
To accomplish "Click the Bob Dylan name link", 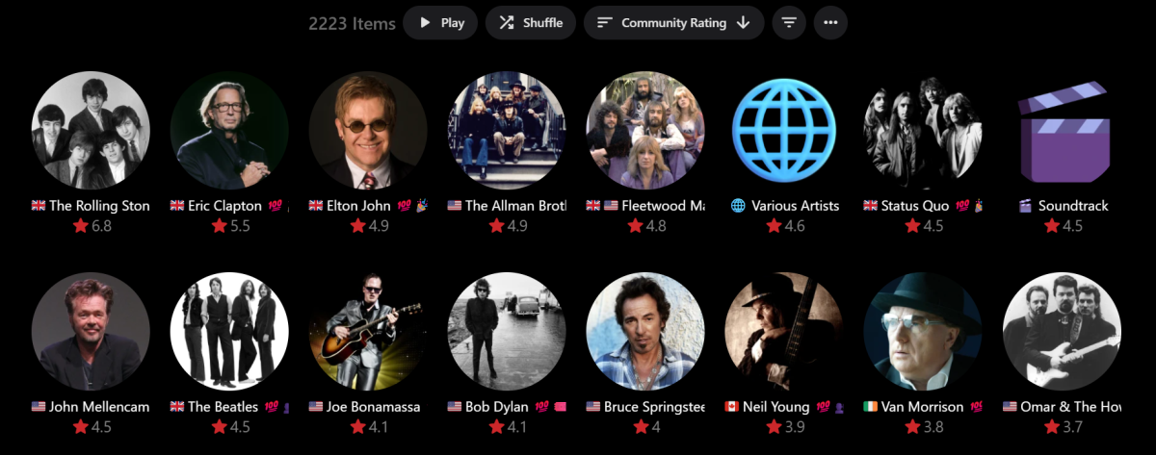I will tap(496, 407).
